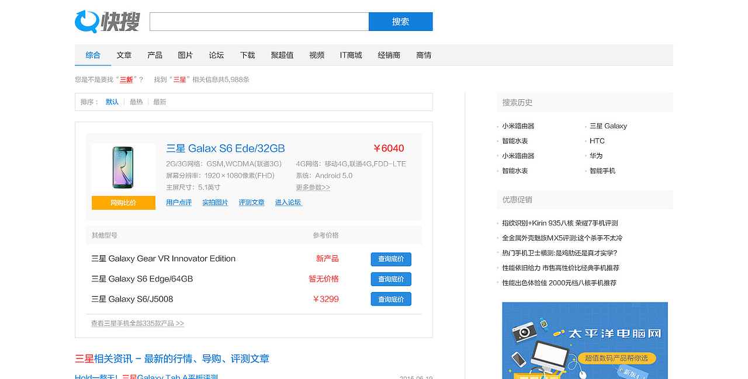The height and width of the screenshot is (379, 748).
Task: Sort results by 最热
Action: 136,102
